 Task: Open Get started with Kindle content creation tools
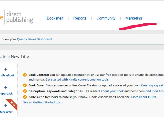(77, 80)
